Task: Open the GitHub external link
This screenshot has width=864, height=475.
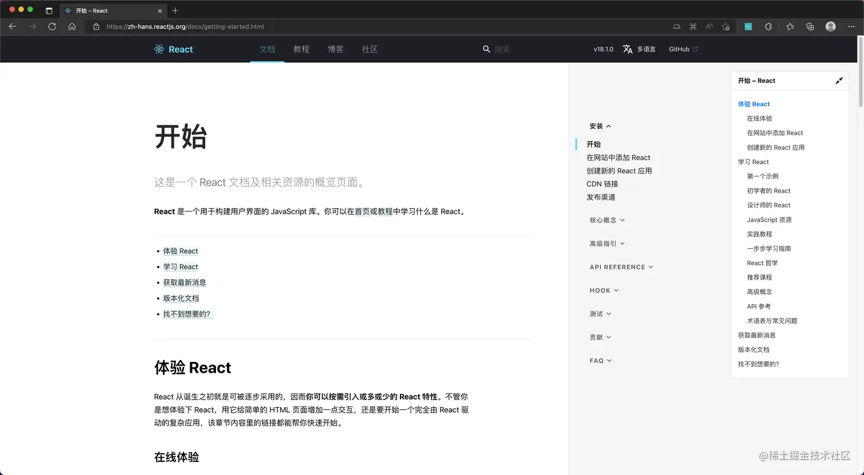Action: pyautogui.click(x=683, y=49)
